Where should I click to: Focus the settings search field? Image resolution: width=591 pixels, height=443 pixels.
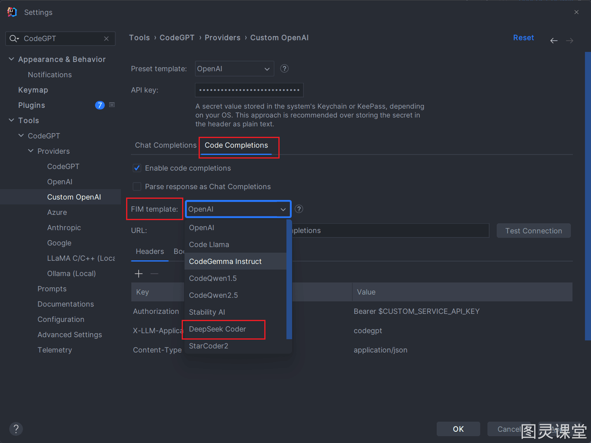point(60,39)
